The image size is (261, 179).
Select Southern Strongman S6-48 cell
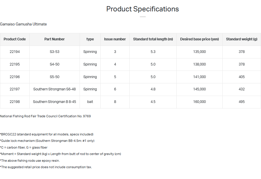tap(54, 89)
